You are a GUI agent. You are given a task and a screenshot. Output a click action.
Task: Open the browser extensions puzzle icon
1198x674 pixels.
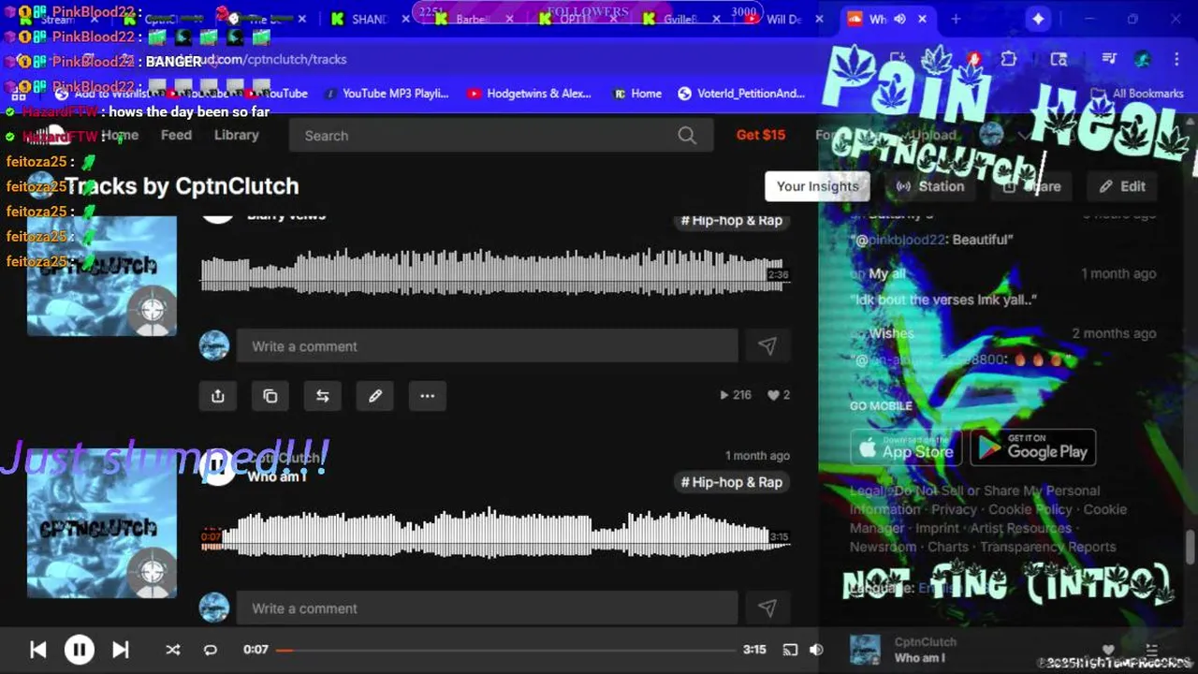coord(1009,59)
